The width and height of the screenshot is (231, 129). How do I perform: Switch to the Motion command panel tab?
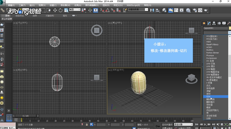(x=219, y=23)
